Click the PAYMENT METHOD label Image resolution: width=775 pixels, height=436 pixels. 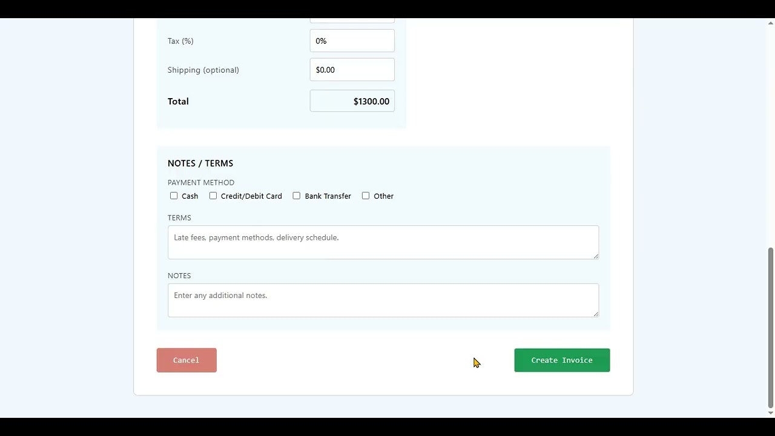(x=200, y=182)
